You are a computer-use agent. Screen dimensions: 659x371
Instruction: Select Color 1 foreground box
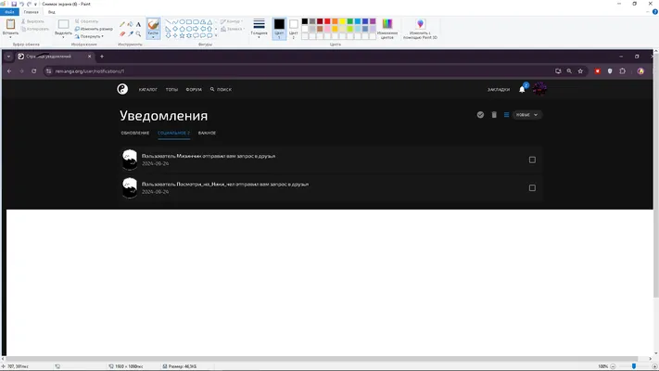[x=279, y=29]
